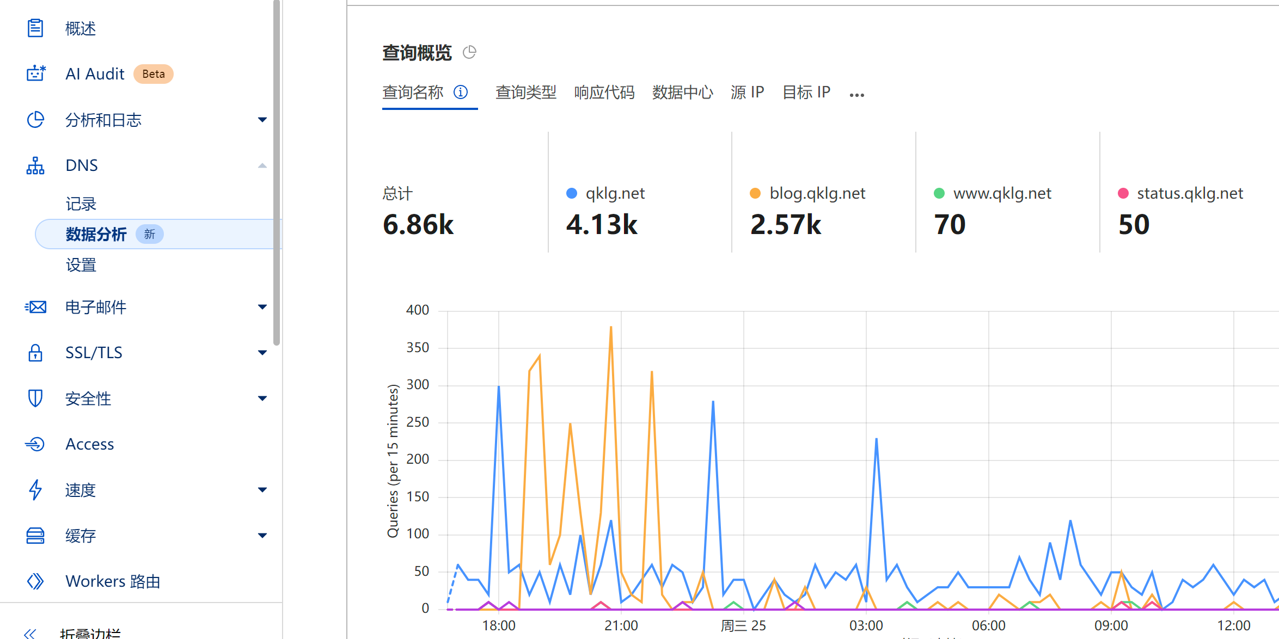Click the DNS network hierarchy icon

pyautogui.click(x=35, y=165)
